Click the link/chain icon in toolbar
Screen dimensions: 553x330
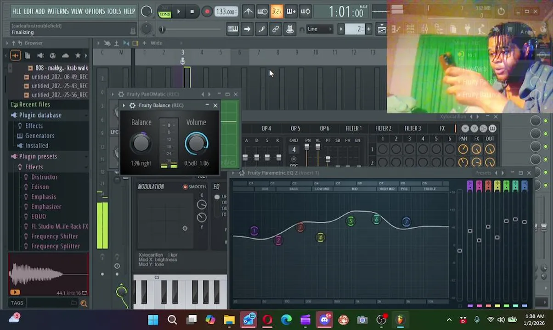276,29
